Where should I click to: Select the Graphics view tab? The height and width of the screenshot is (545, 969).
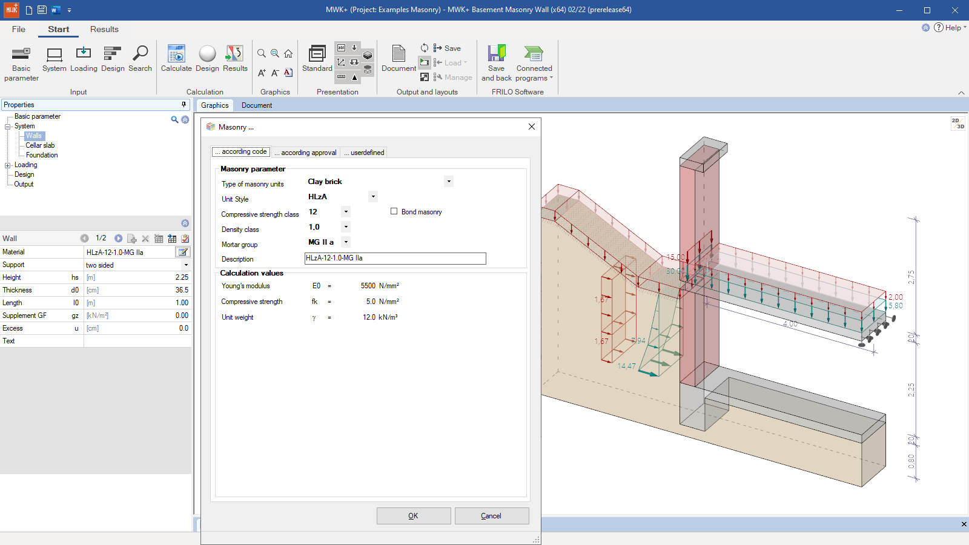215,105
